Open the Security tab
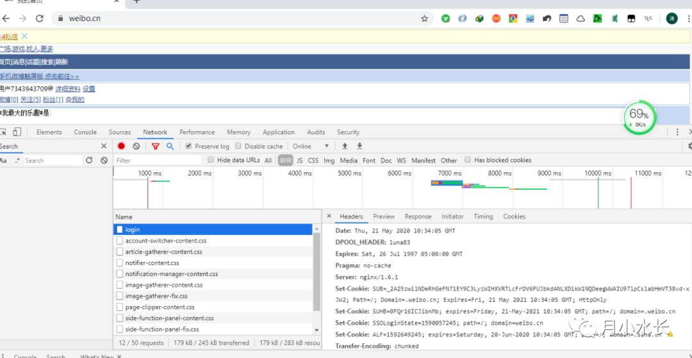 point(348,132)
